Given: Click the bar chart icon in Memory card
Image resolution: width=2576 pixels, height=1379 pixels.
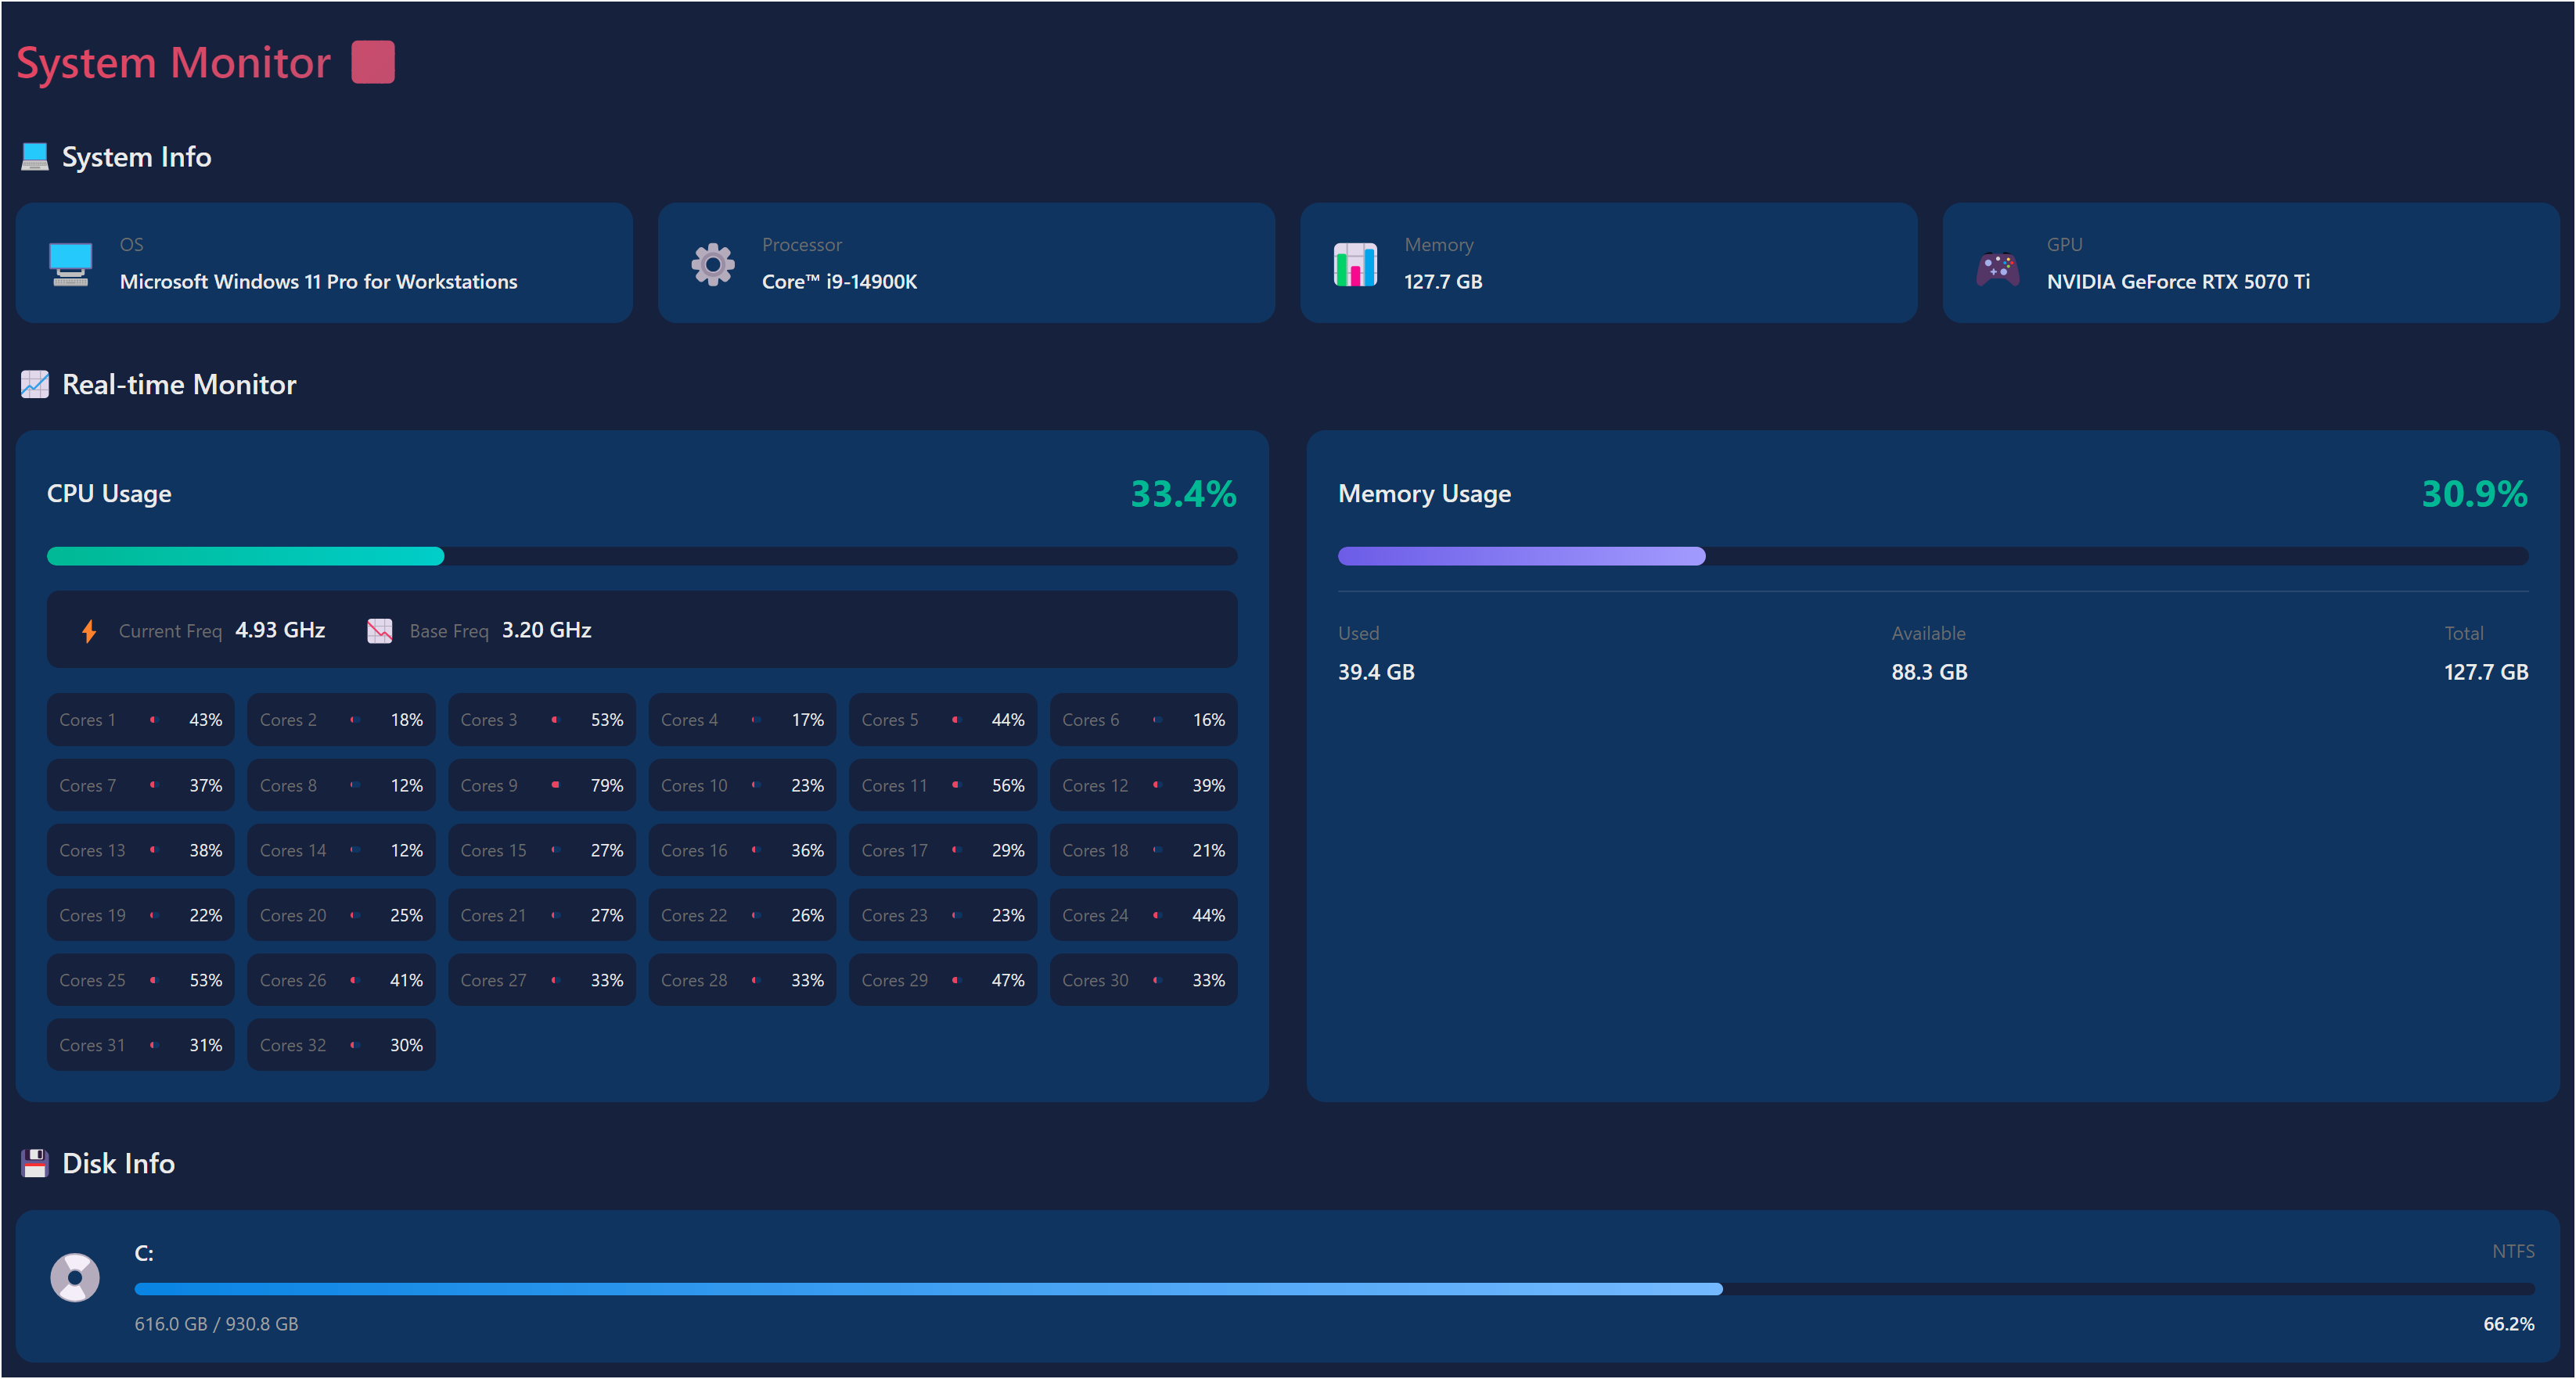Looking at the screenshot, I should pyautogui.click(x=1355, y=264).
